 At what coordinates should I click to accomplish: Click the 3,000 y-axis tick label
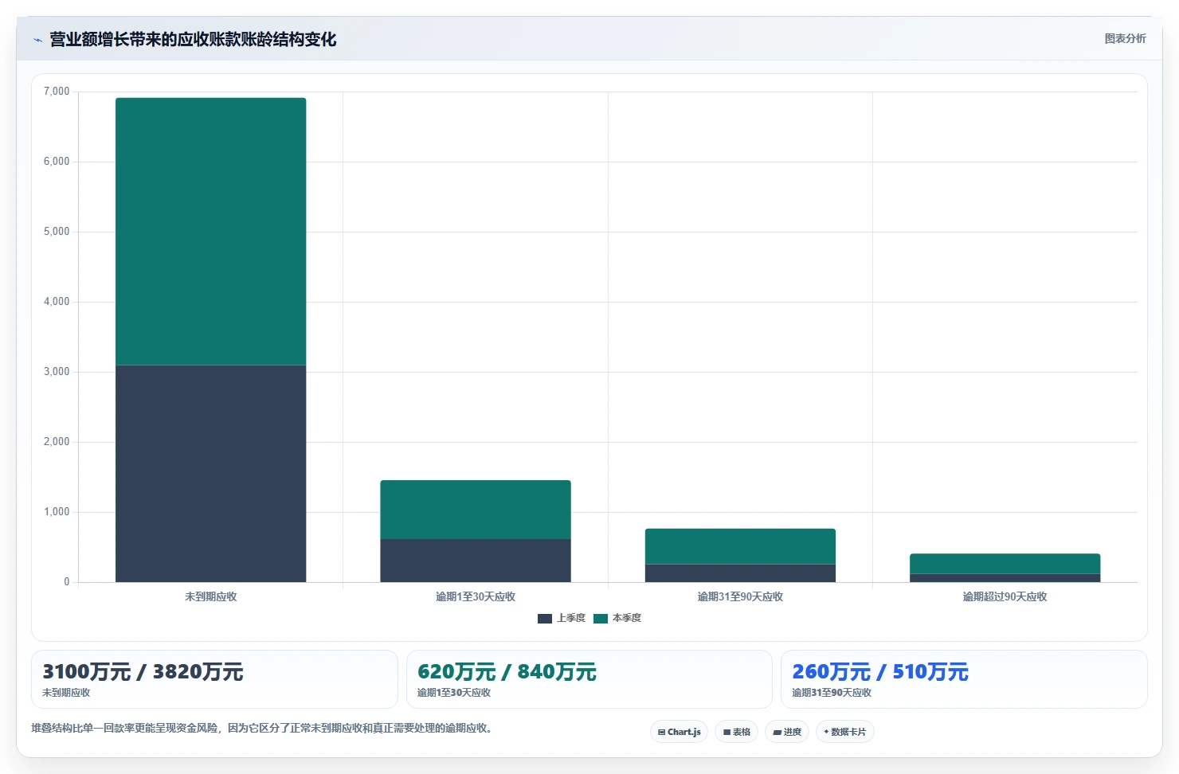coord(57,372)
